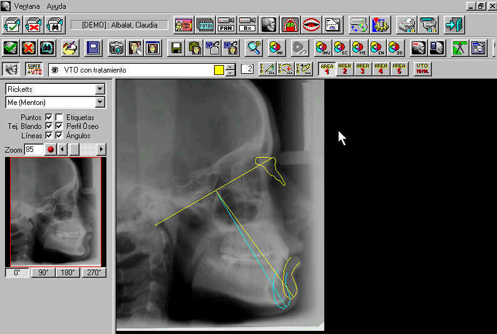Viewport: 497px width, 334px height.
Task: Click the INI skull radiograph icon
Action: click(x=419, y=48)
